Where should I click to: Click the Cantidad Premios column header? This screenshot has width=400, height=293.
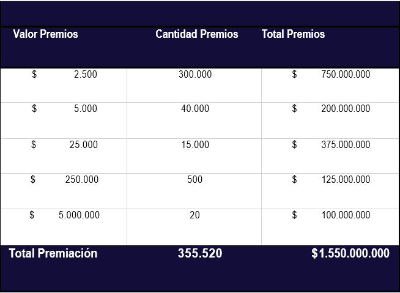[x=197, y=34]
